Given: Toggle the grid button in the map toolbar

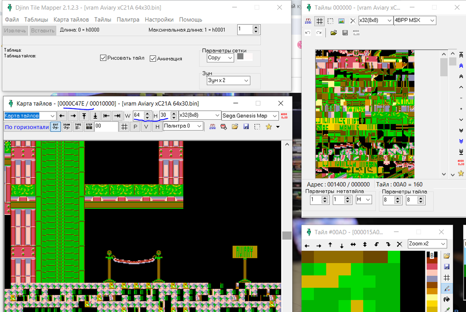Looking at the screenshot, I should (x=124, y=127).
